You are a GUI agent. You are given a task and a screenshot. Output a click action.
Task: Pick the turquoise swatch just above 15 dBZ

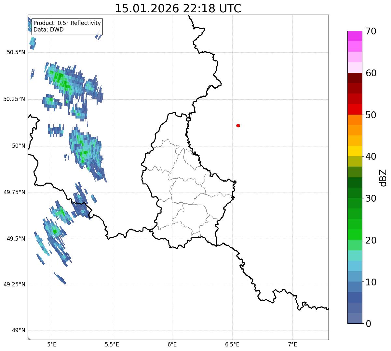pyautogui.click(x=355, y=256)
